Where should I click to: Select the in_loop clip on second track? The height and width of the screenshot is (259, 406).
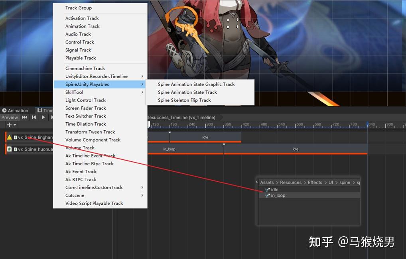pos(186,149)
